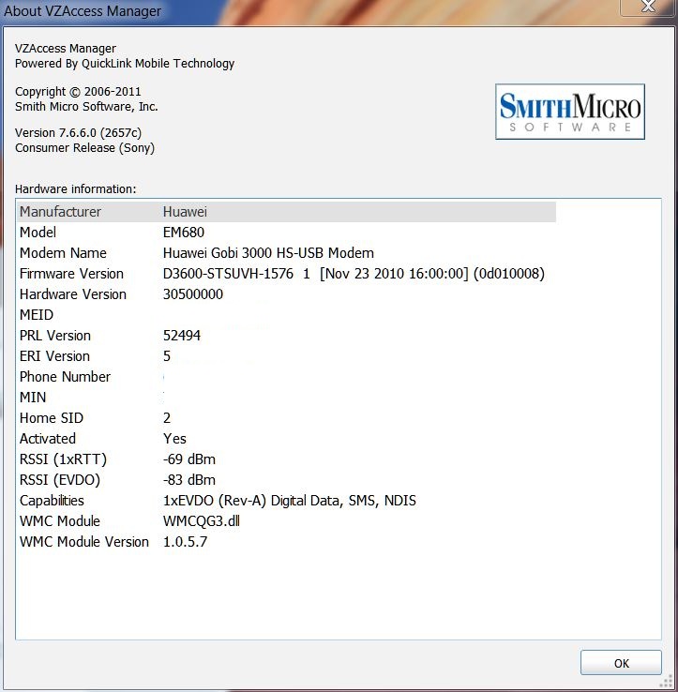Click the OK button
Viewport: 678px width, 692px height.
pyautogui.click(x=621, y=662)
